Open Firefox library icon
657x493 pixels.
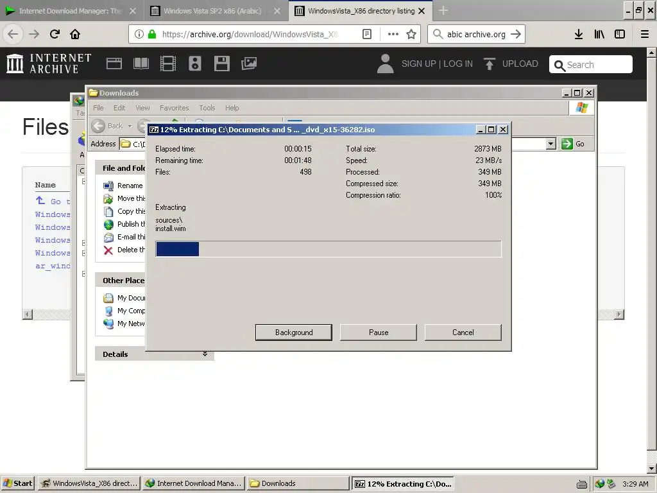(x=599, y=34)
